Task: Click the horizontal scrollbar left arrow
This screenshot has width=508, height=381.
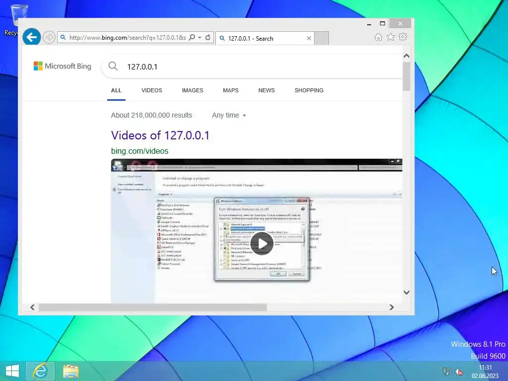Action: (x=32, y=307)
